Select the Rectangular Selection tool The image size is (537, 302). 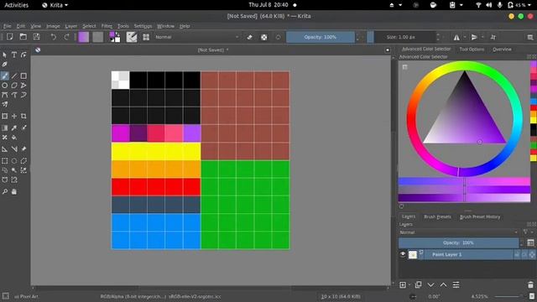5,160
